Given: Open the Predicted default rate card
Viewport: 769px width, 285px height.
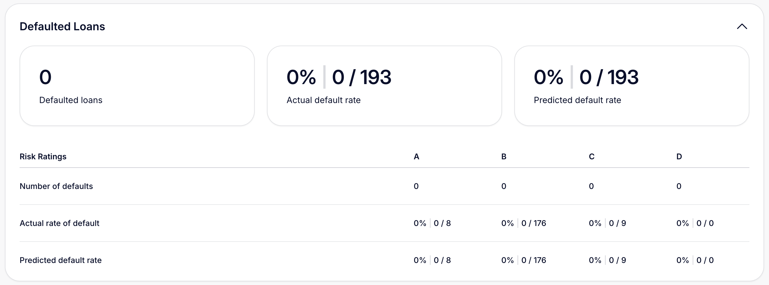Looking at the screenshot, I should pyautogui.click(x=632, y=86).
